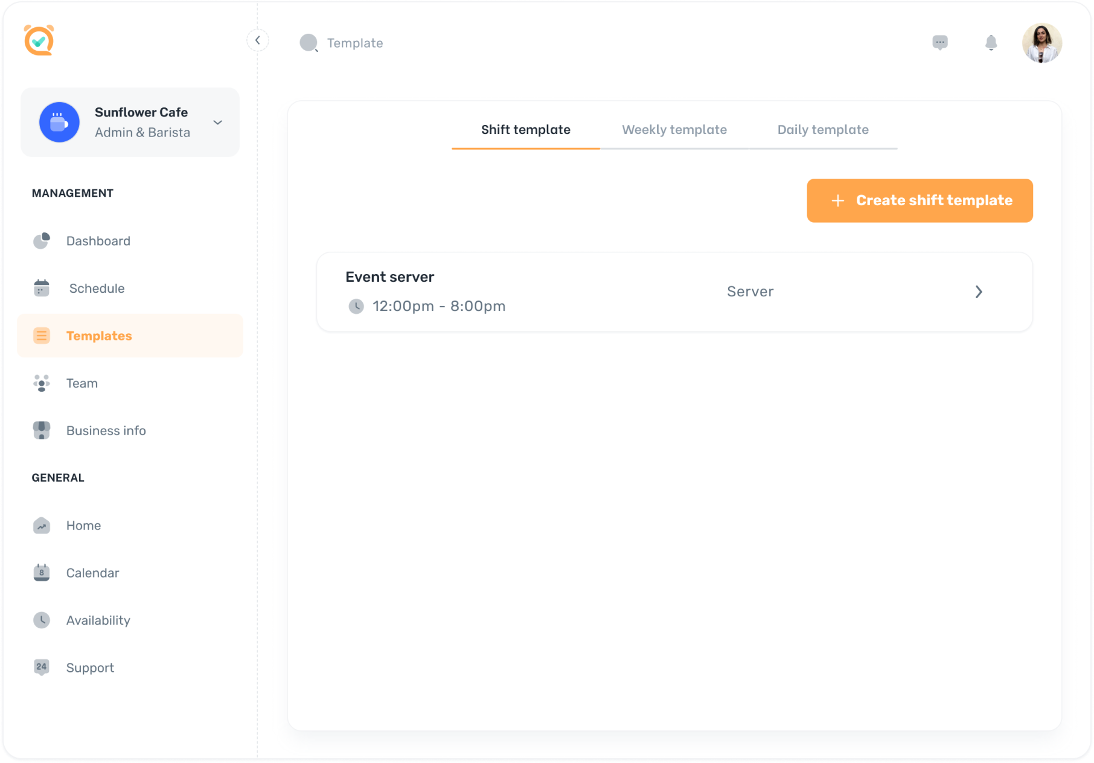Viewport: 1094px width, 763px height.
Task: Click the Calendar icon under General
Action: [x=41, y=572]
